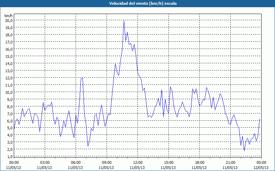Click the "18,0" y-axis value
The width and height of the screenshot is (275, 171).
click(9, 35)
